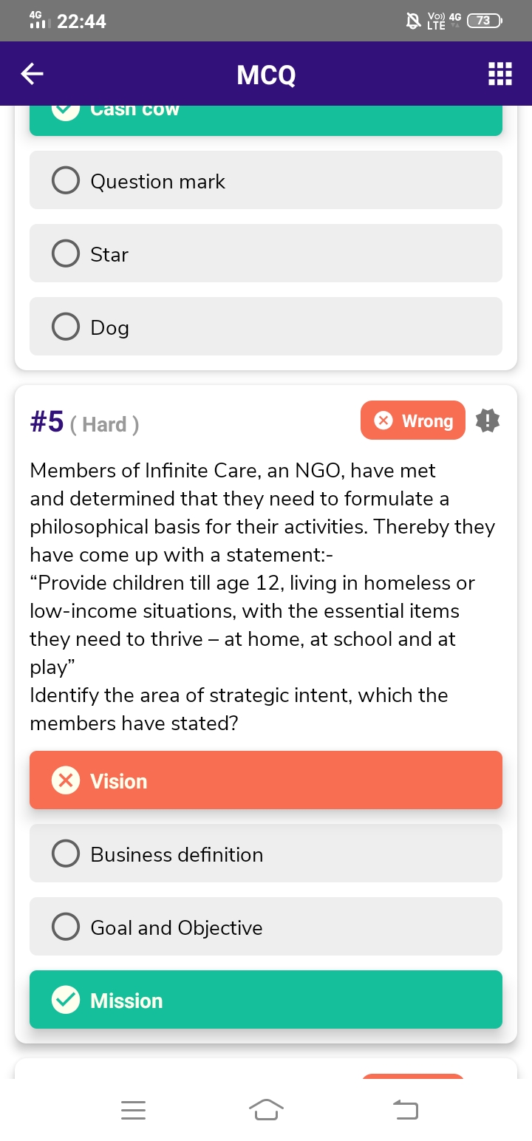Tap the Infinite Care question text
The width and height of the screenshot is (532, 1141).
coord(262,596)
